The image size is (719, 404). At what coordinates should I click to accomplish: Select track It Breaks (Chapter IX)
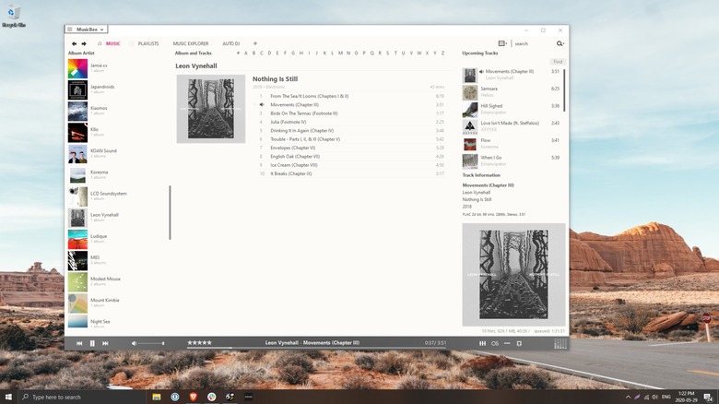pos(351,173)
